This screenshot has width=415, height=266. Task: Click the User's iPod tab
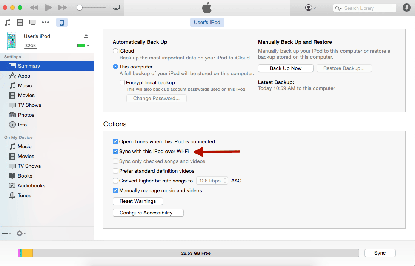tap(207, 23)
